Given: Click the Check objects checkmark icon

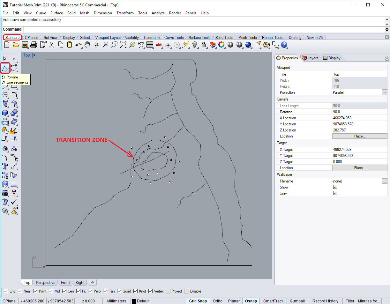Looking at the screenshot, I should tap(14, 202).
